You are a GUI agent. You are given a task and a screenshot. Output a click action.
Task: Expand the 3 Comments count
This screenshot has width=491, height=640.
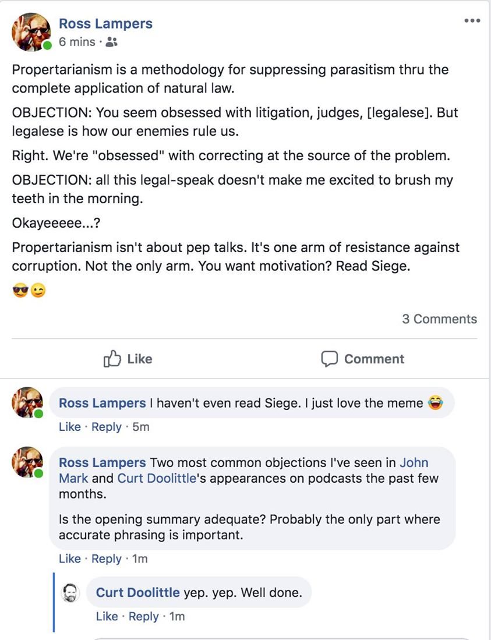[439, 319]
